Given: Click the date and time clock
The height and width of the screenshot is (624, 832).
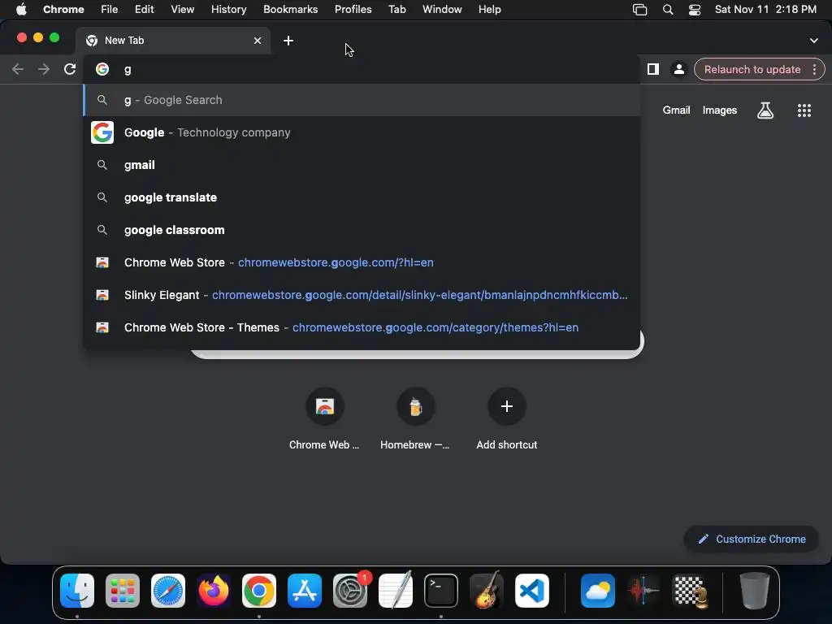Looking at the screenshot, I should tap(765, 10).
